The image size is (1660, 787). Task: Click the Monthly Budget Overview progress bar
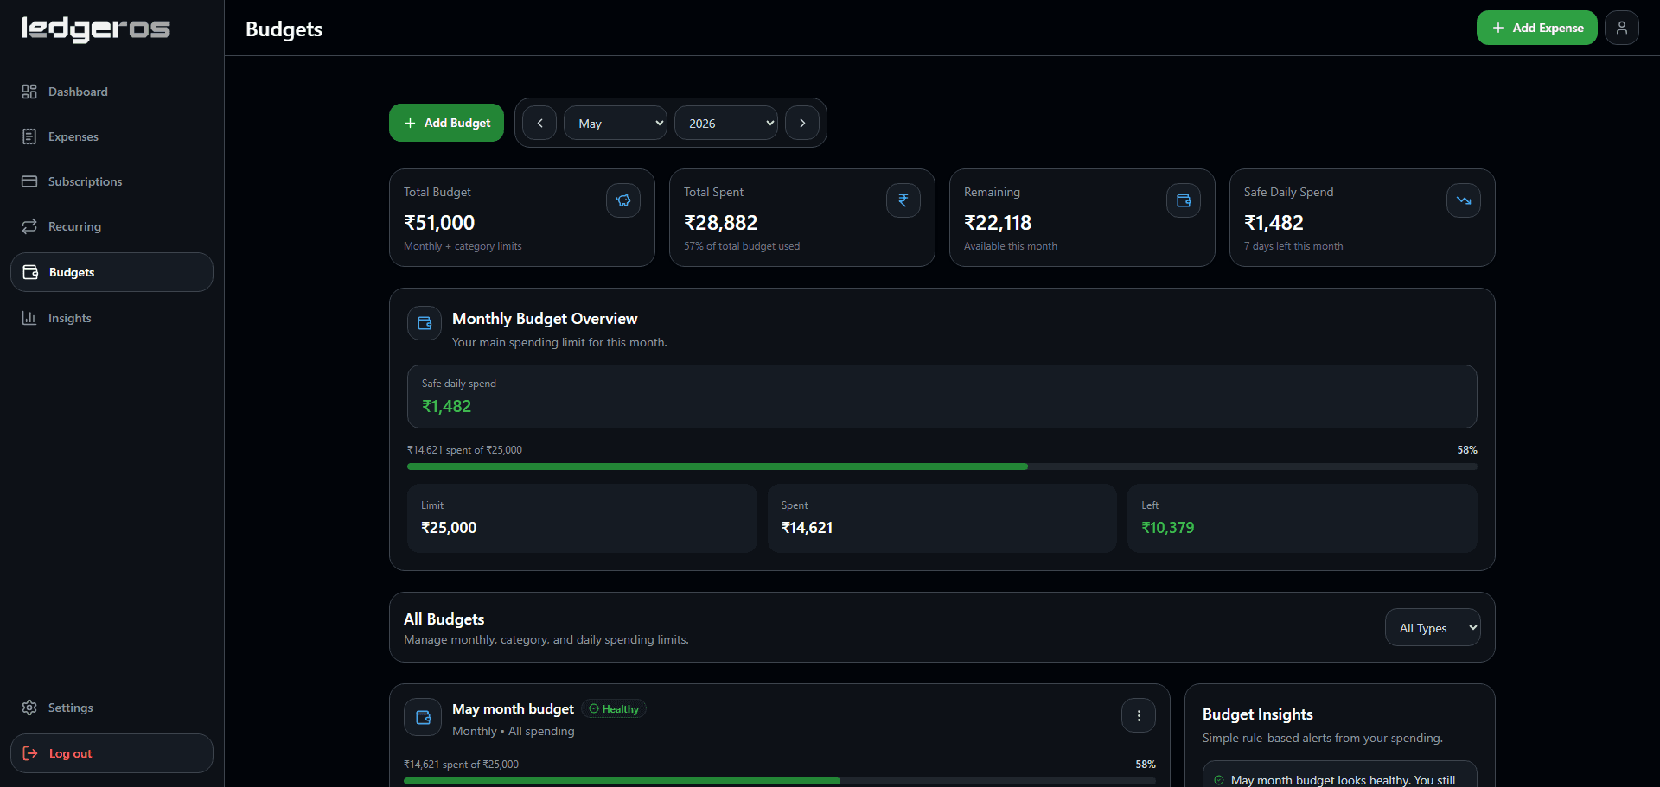tap(942, 466)
